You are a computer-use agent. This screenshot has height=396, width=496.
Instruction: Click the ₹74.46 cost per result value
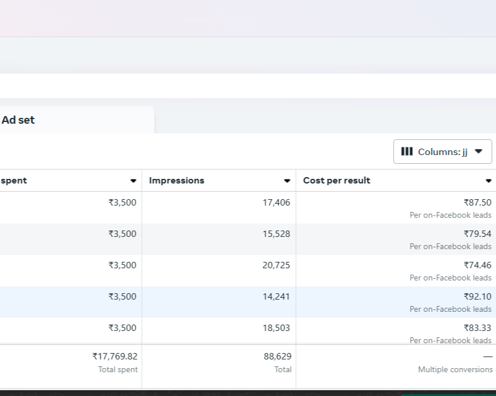[477, 265]
